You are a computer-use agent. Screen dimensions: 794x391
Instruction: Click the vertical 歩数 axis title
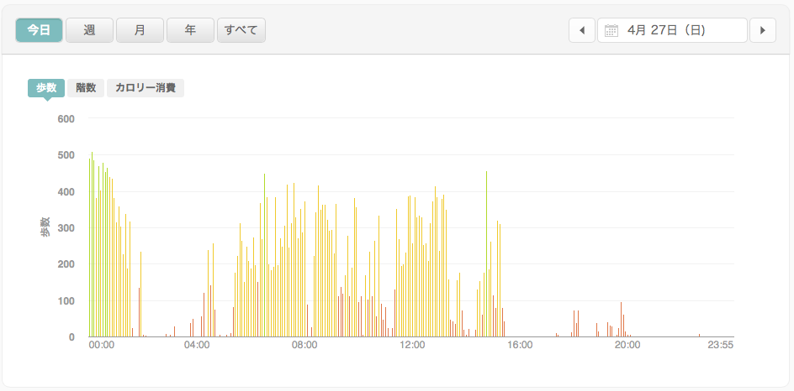tap(45, 227)
